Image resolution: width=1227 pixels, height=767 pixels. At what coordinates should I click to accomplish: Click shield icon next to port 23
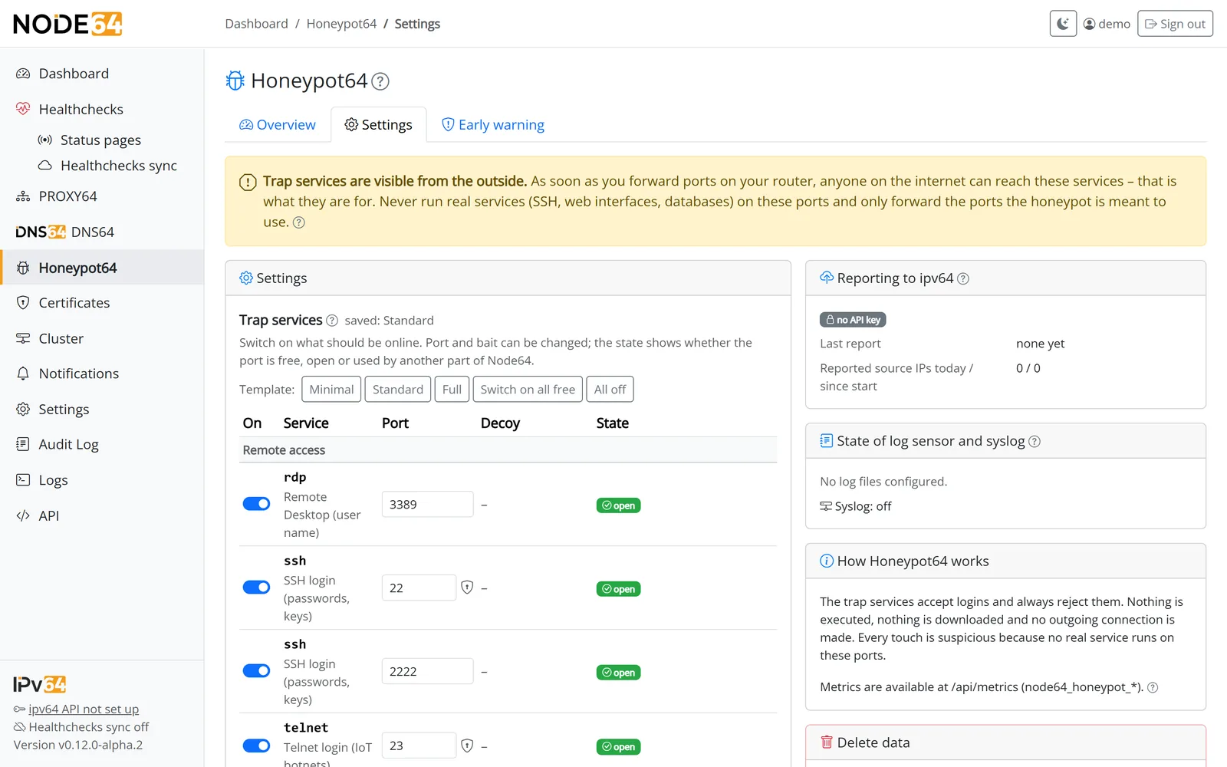click(467, 746)
